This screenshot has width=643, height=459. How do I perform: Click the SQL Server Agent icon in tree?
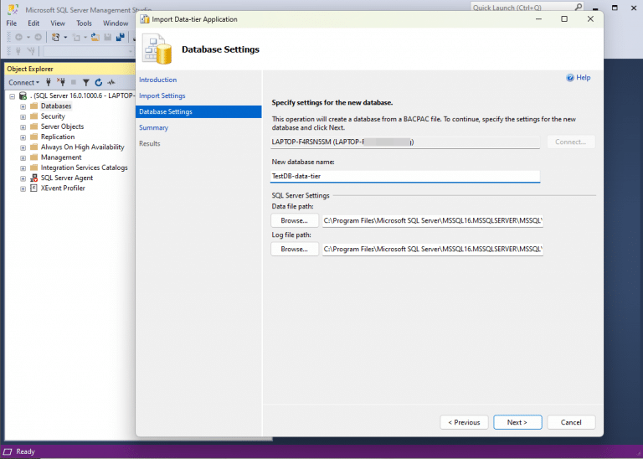point(34,178)
